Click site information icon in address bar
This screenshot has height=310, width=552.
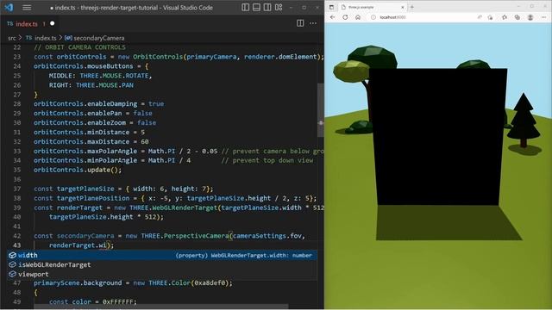coord(373,17)
